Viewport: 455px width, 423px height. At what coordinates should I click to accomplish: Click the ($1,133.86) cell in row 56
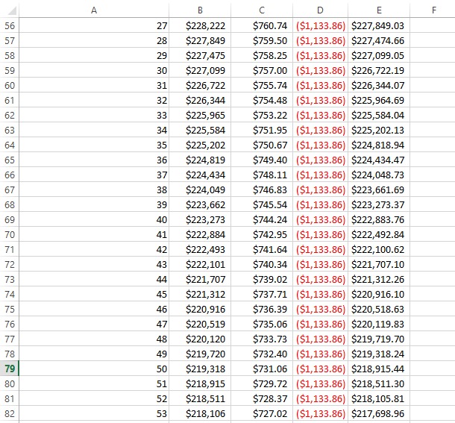coord(320,25)
